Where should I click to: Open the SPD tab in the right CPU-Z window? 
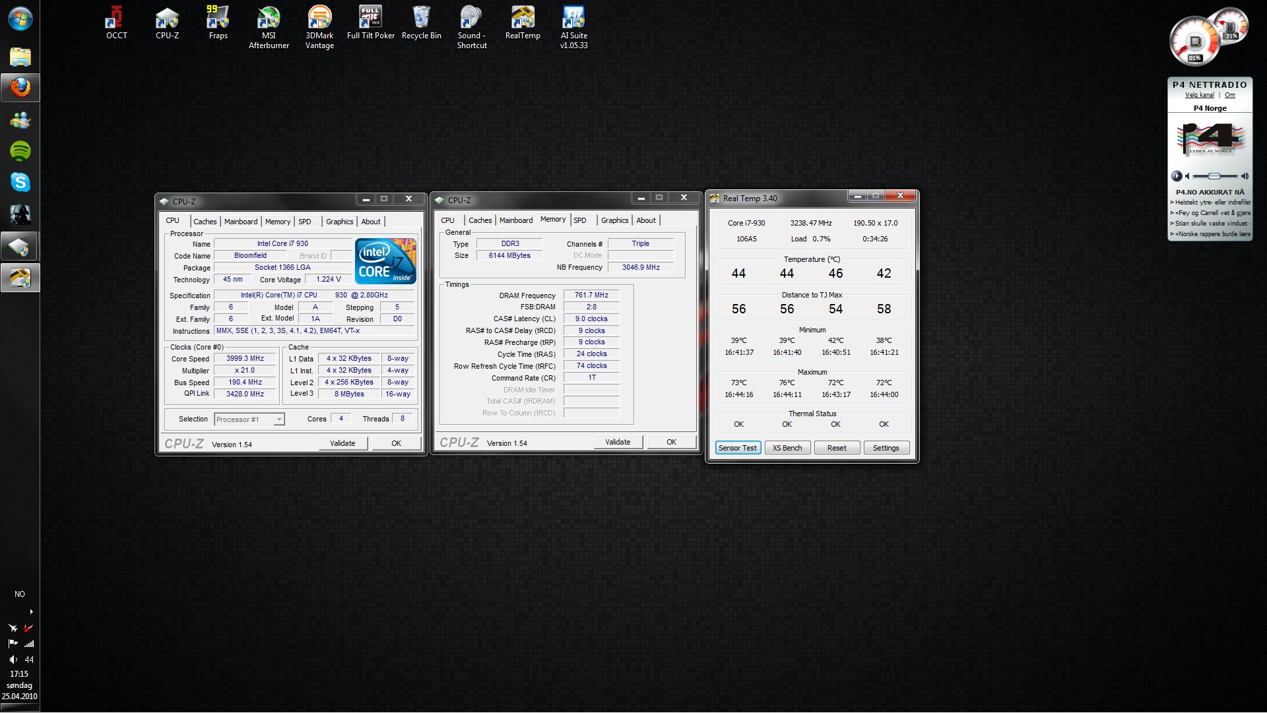[580, 220]
